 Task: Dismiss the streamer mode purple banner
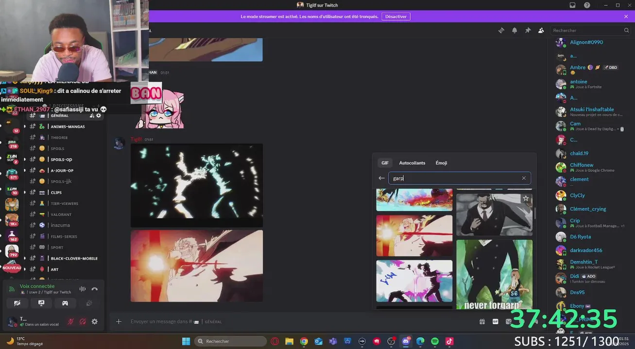pos(626,16)
